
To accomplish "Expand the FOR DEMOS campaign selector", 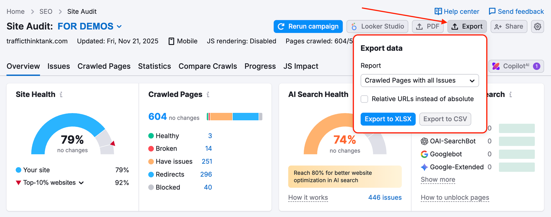I will click(119, 26).
